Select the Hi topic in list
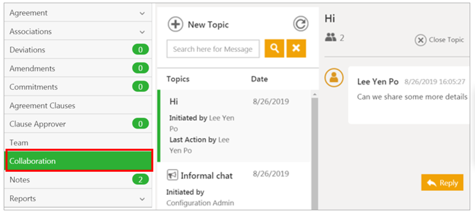This screenshot has height=214, width=475. [x=233, y=126]
